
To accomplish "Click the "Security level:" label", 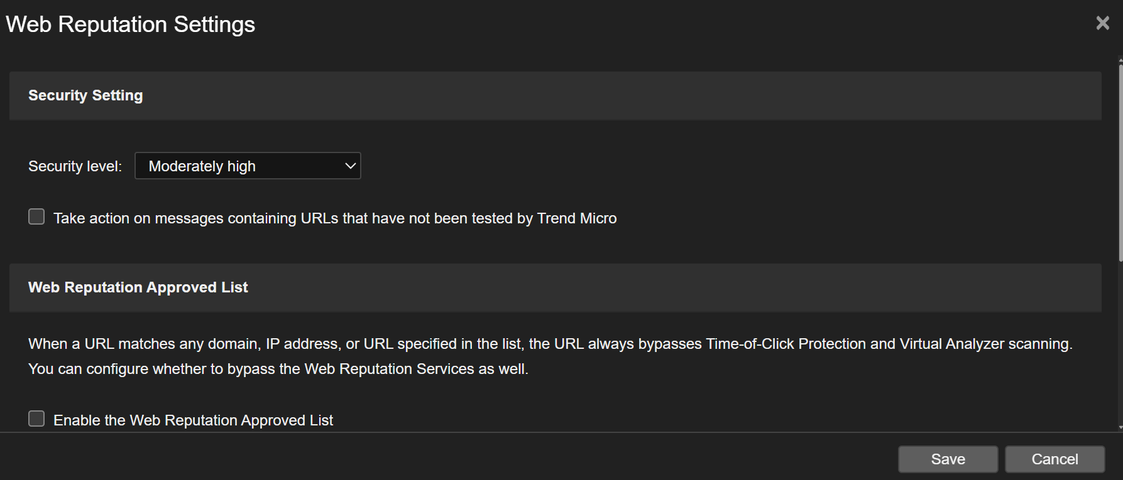I will pos(75,166).
